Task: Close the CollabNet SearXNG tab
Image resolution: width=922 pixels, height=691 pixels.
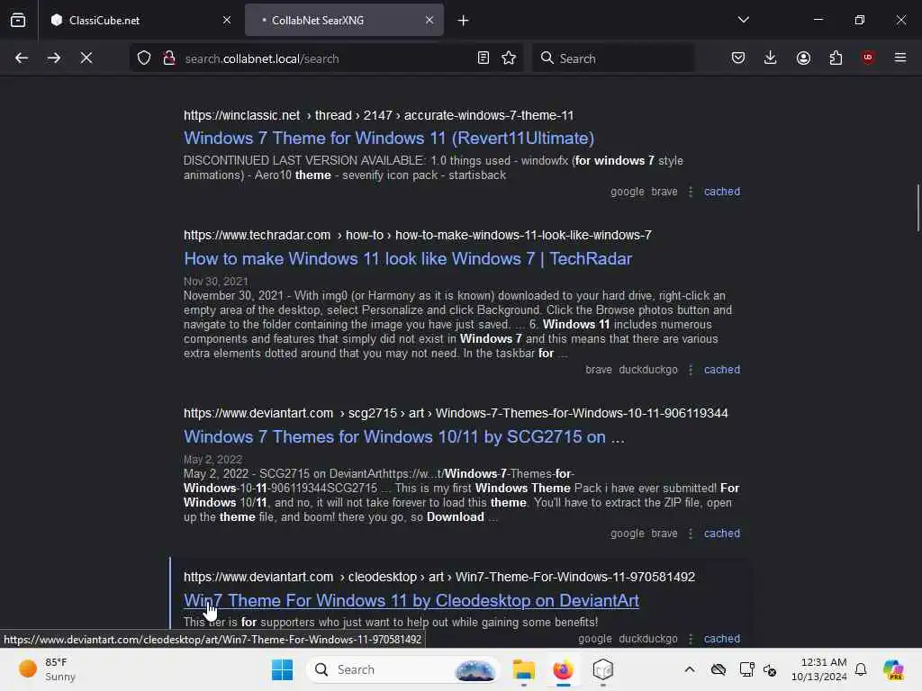Action: pyautogui.click(x=429, y=20)
